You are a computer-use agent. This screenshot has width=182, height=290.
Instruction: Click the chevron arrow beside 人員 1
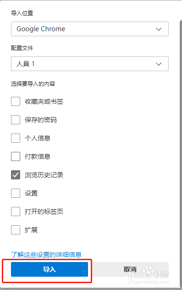click(159, 64)
